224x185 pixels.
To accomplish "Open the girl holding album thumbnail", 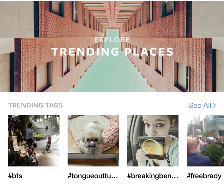I will [153, 140].
